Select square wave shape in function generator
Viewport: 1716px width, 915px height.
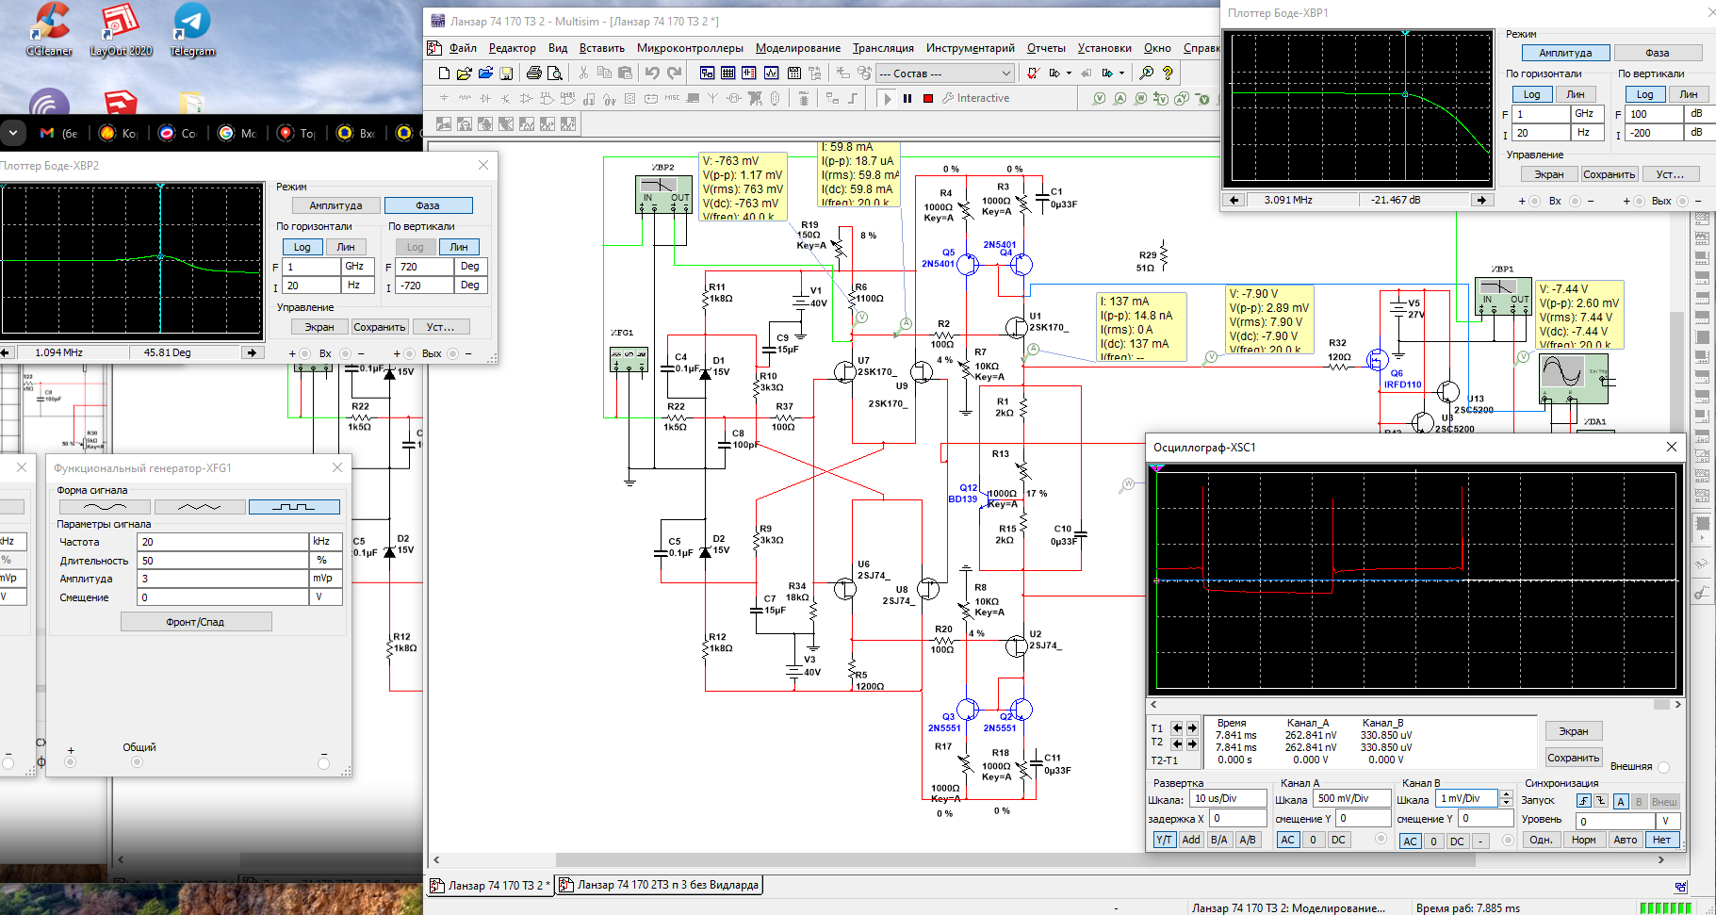pyautogui.click(x=294, y=507)
